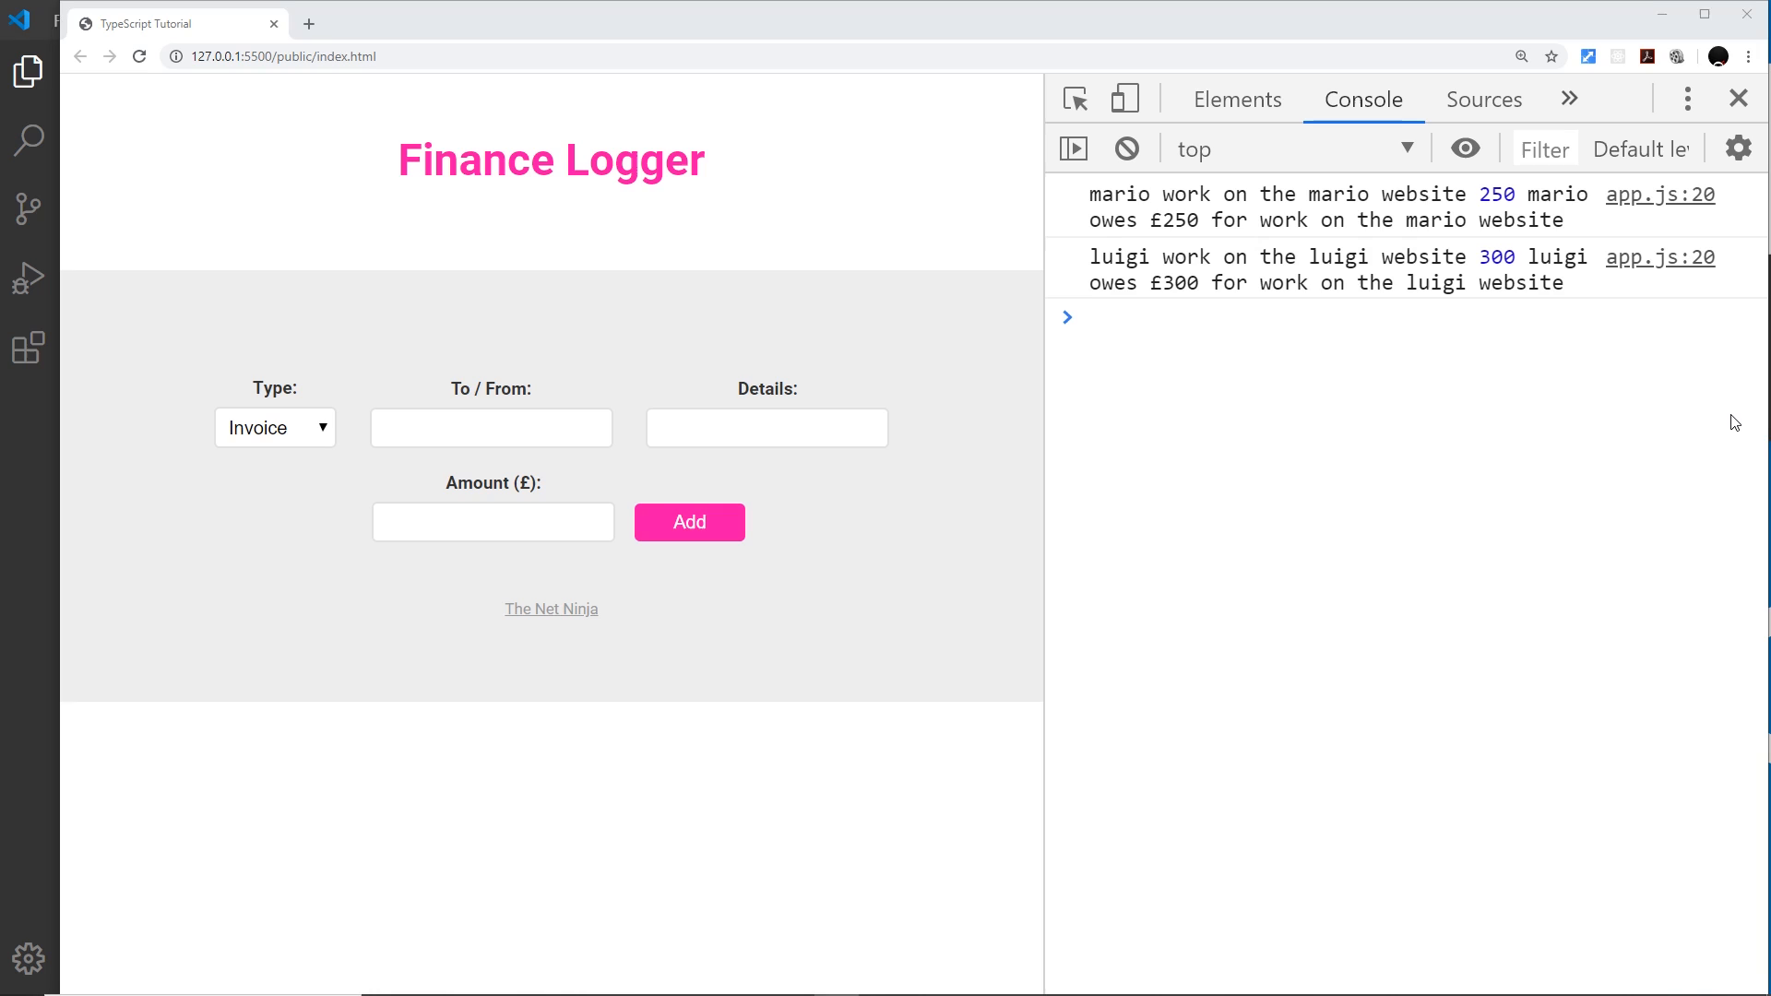1771x996 pixels.
Task: Open the Run and Debug icon
Action: [x=29, y=278]
